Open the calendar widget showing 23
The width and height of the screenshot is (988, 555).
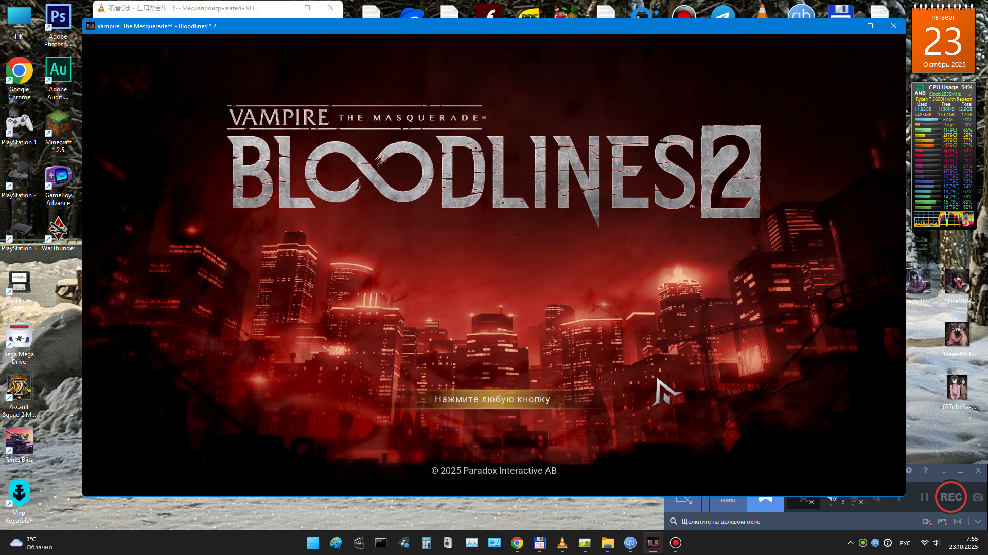point(943,40)
